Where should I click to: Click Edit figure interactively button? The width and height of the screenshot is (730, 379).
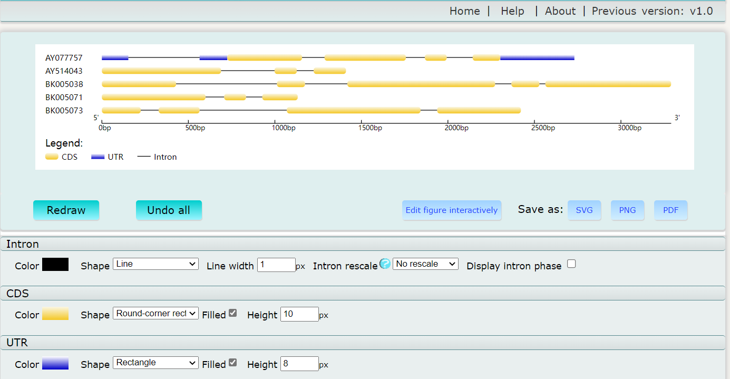[452, 210]
